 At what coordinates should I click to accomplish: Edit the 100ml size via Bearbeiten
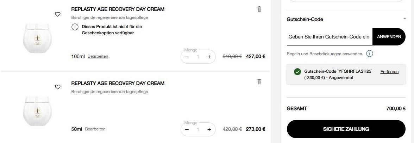pos(98,56)
